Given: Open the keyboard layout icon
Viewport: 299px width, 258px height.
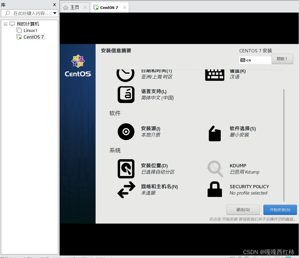Looking at the screenshot, I should coord(215,75).
